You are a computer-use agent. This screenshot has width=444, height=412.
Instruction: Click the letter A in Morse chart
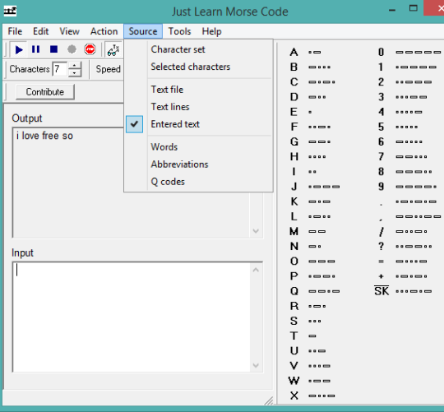[x=294, y=52]
